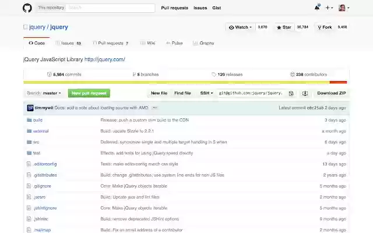The height and width of the screenshot is (233, 373).
Task: Click the New file button
Action: click(x=159, y=93)
